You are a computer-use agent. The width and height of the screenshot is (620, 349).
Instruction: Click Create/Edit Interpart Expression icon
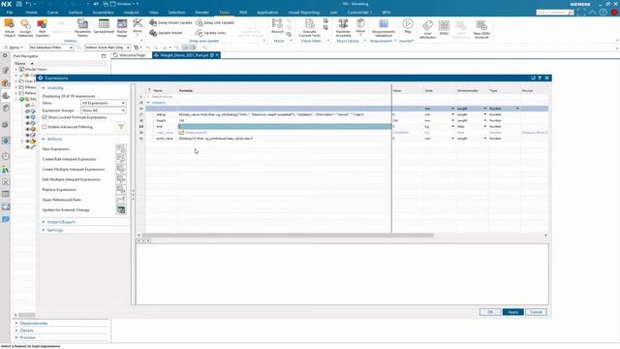click(x=121, y=159)
